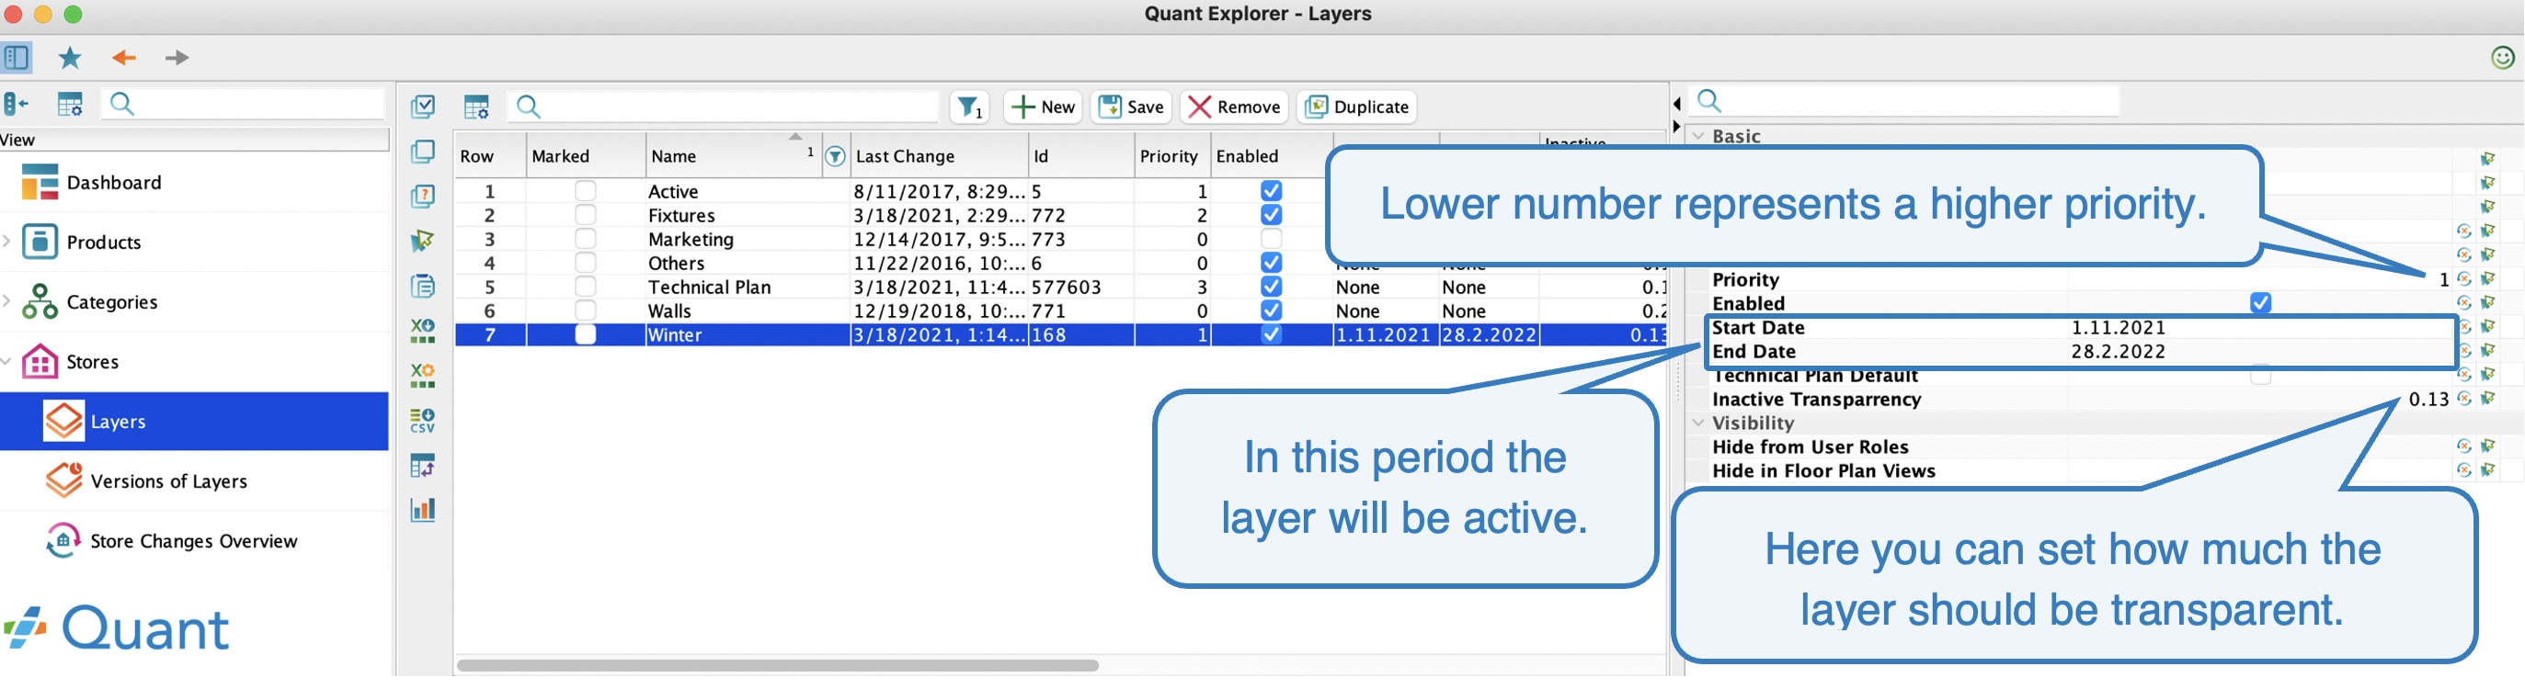Click the reset icon in Priority property row
The image size is (2525, 689).
[x=2463, y=280]
